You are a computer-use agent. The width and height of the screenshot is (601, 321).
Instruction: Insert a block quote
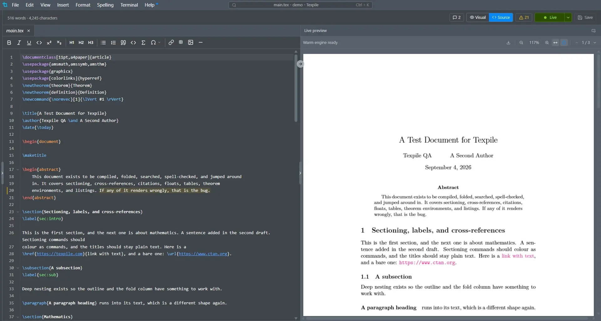[123, 43]
